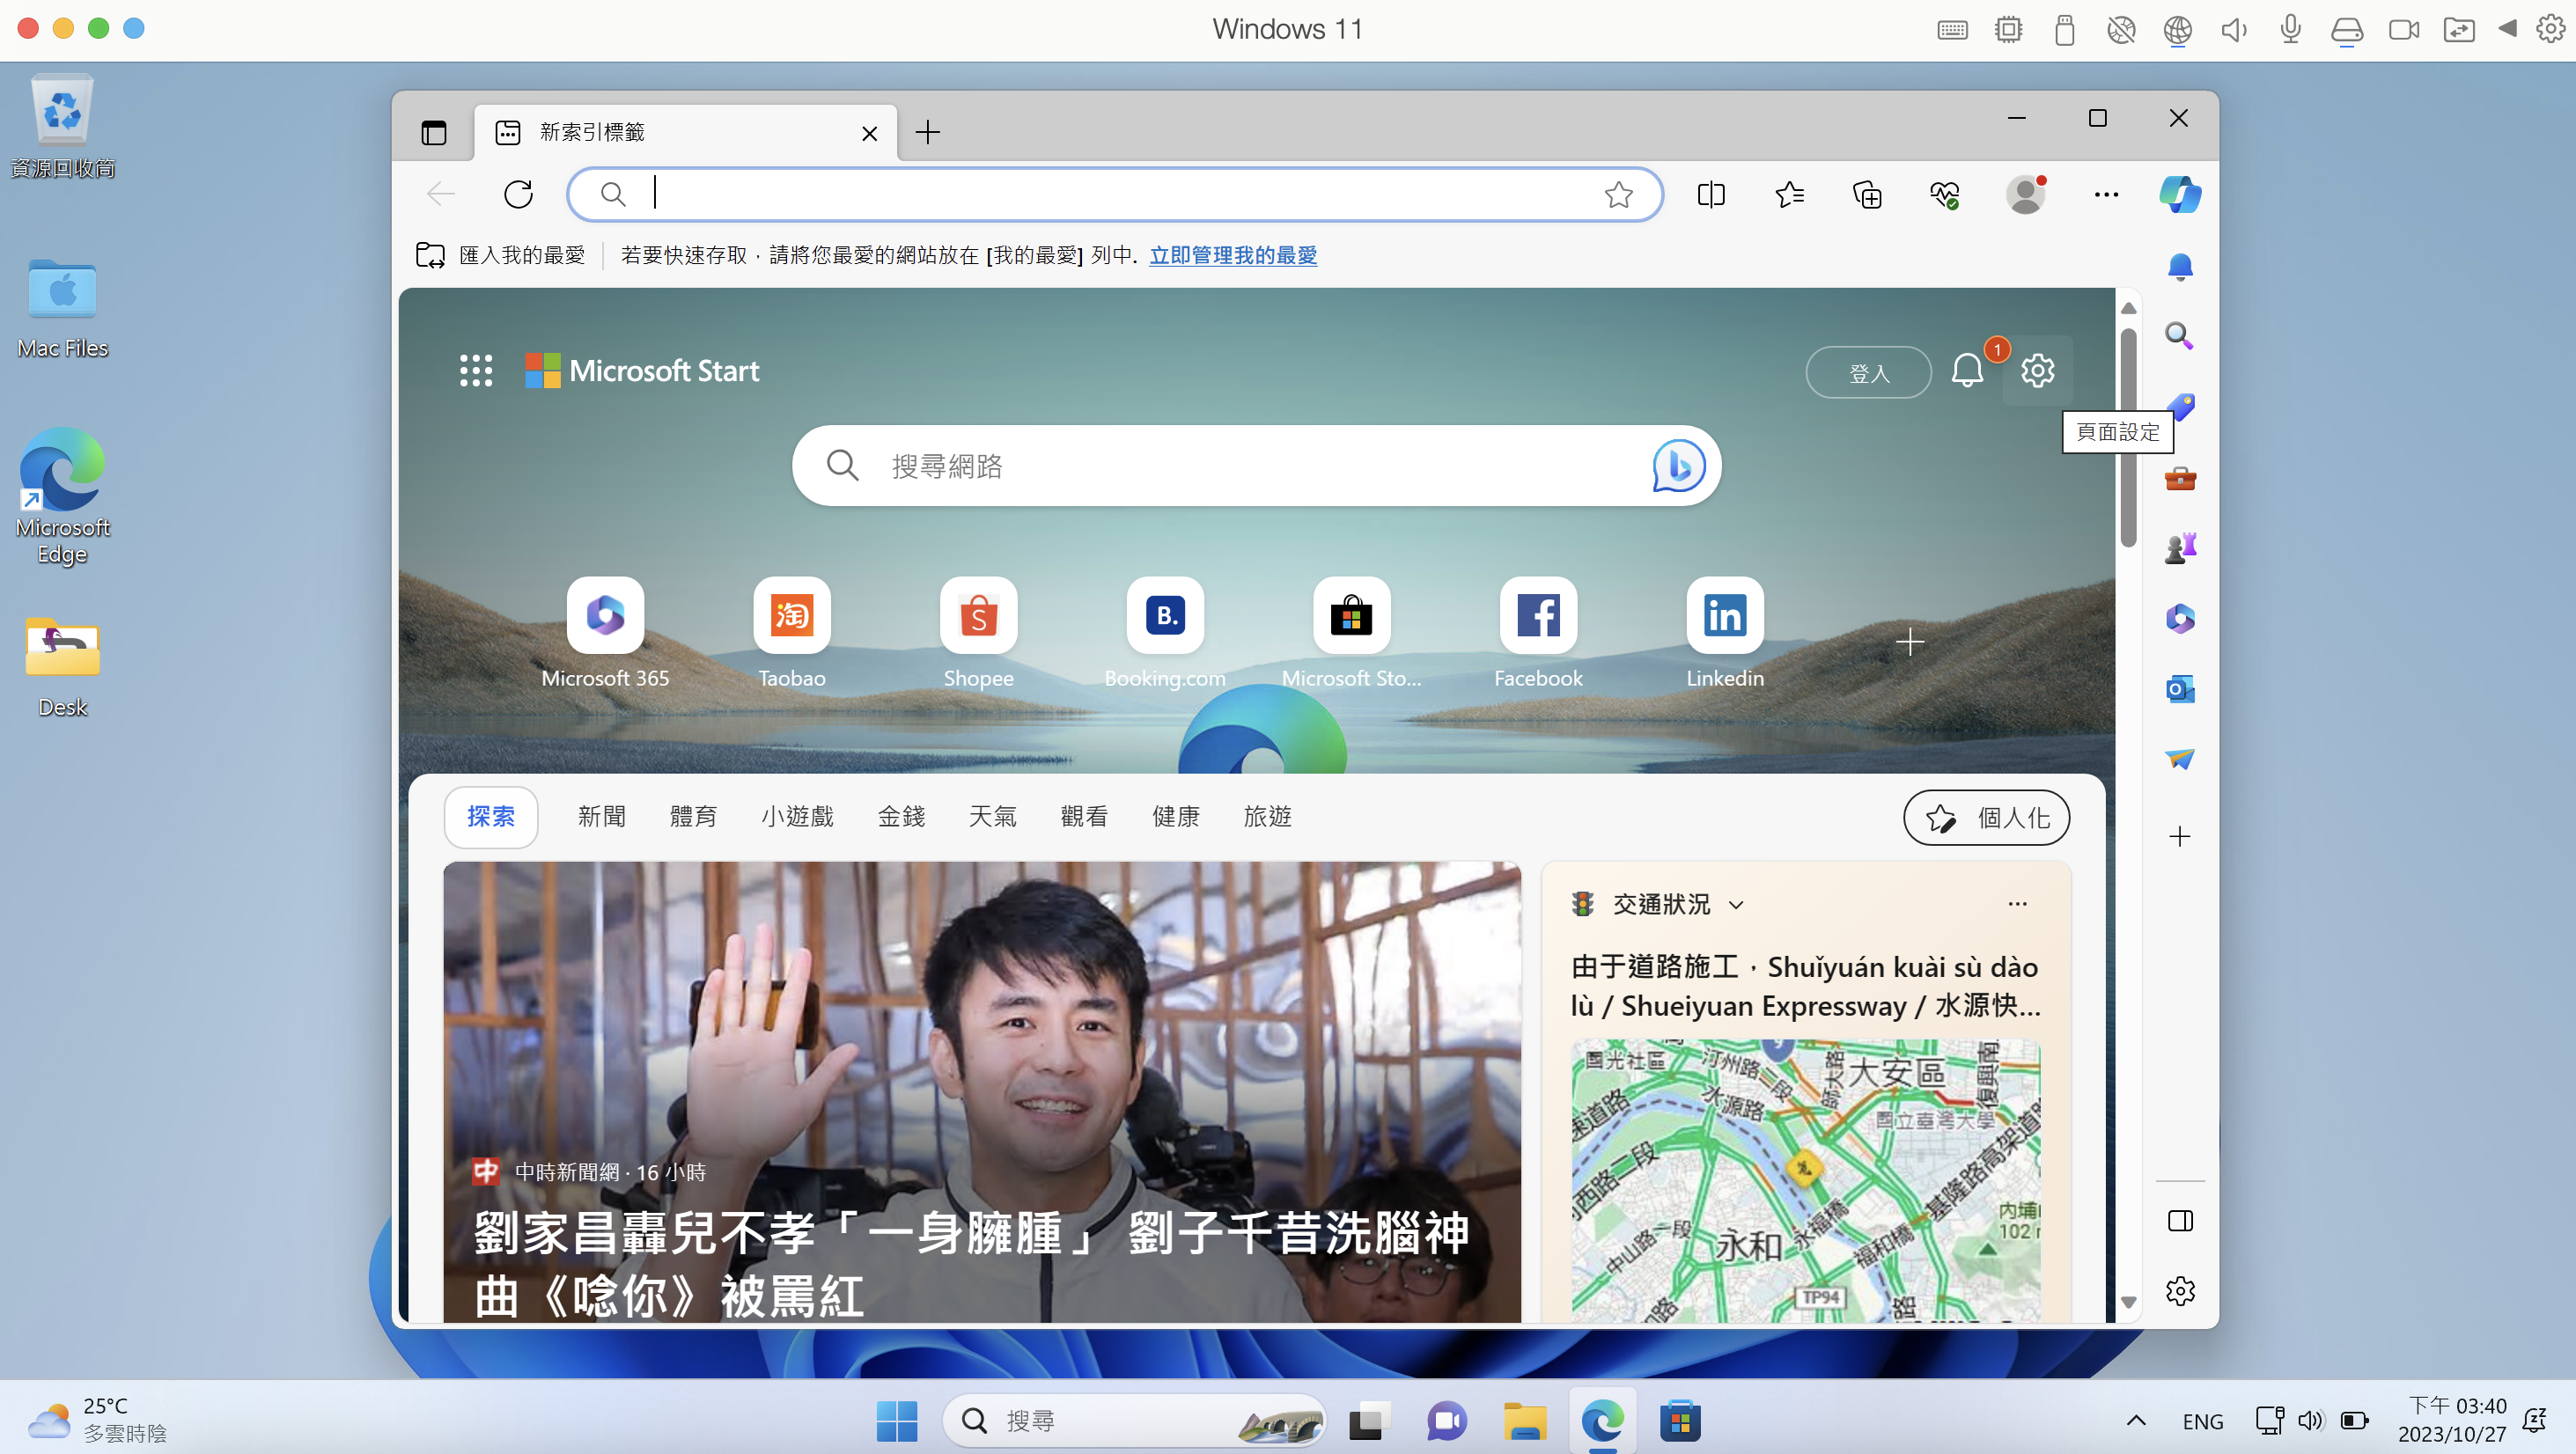The width and height of the screenshot is (2576, 1454).
Task: Open Copilot icon in Edge toolbar
Action: pos(2180,194)
